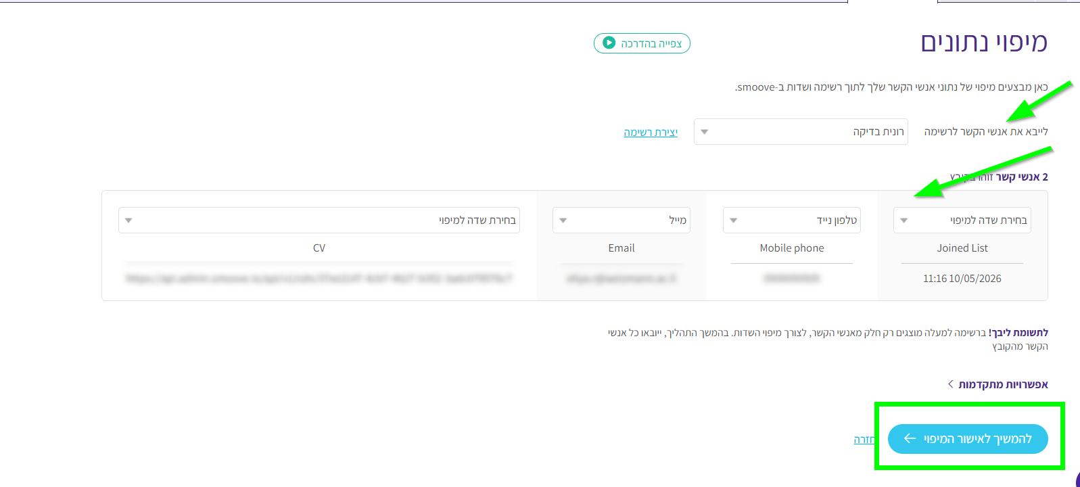Click the blurred CV URL value
Screen dimensions: 1080x487
tap(319, 278)
